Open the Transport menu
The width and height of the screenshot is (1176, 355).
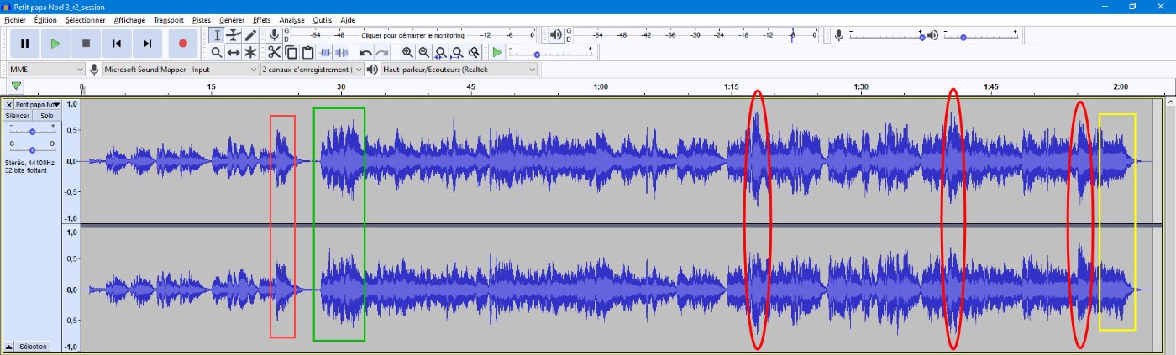point(170,19)
